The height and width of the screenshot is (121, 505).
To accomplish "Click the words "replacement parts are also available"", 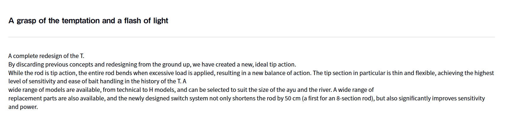I will click(x=56, y=98).
